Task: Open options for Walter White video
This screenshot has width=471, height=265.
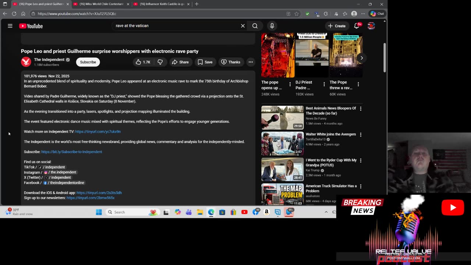Action: coord(361,135)
